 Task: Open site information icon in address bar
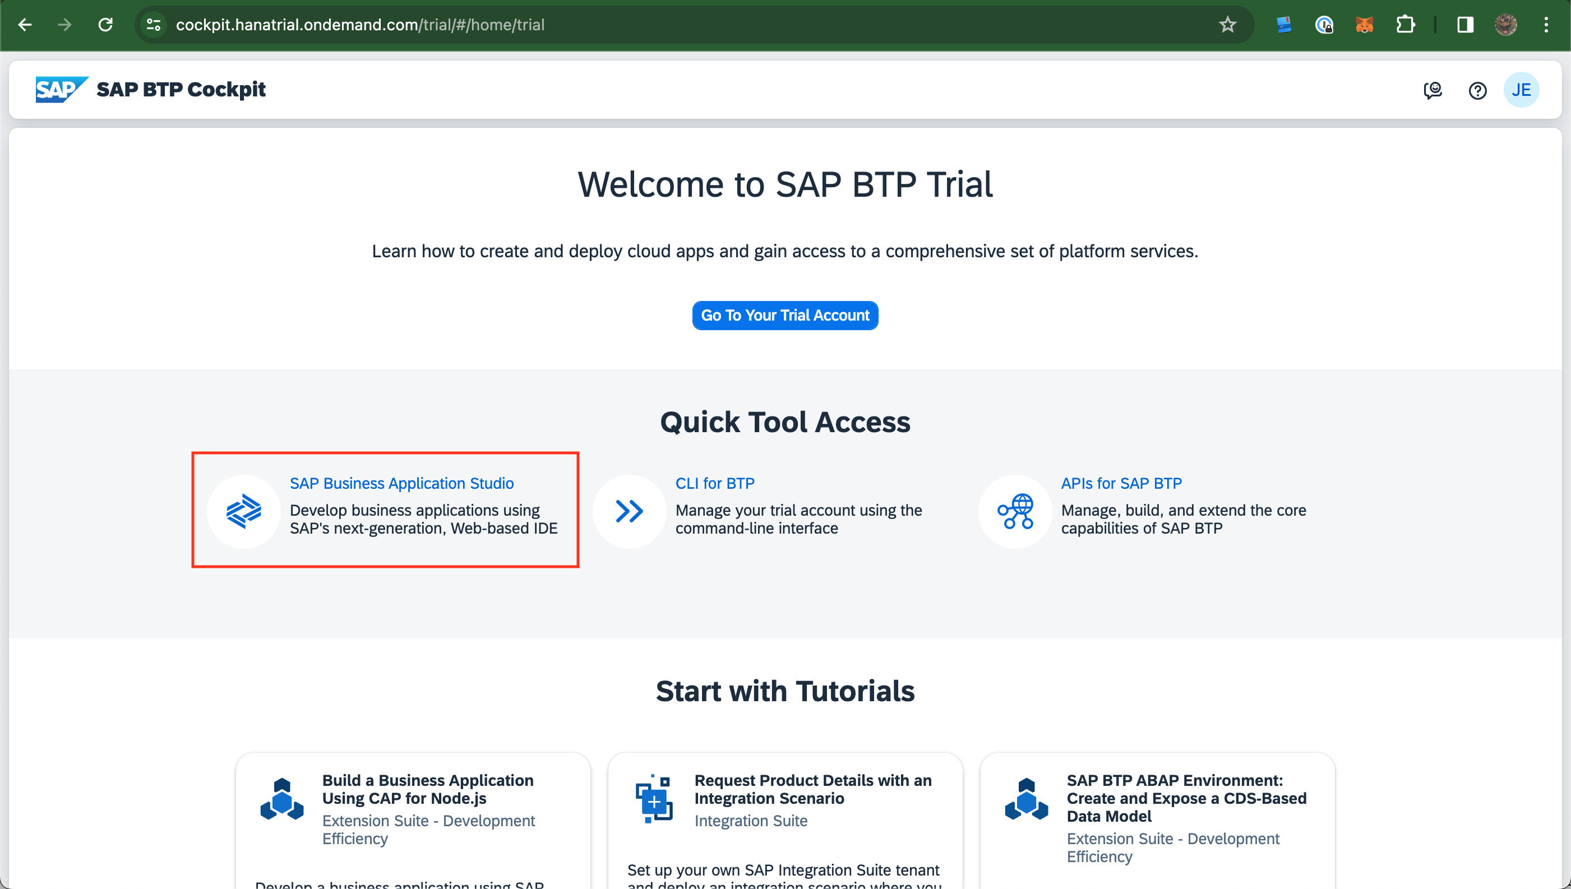coord(153,25)
